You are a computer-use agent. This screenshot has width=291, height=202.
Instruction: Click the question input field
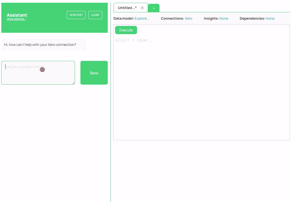[38, 72]
